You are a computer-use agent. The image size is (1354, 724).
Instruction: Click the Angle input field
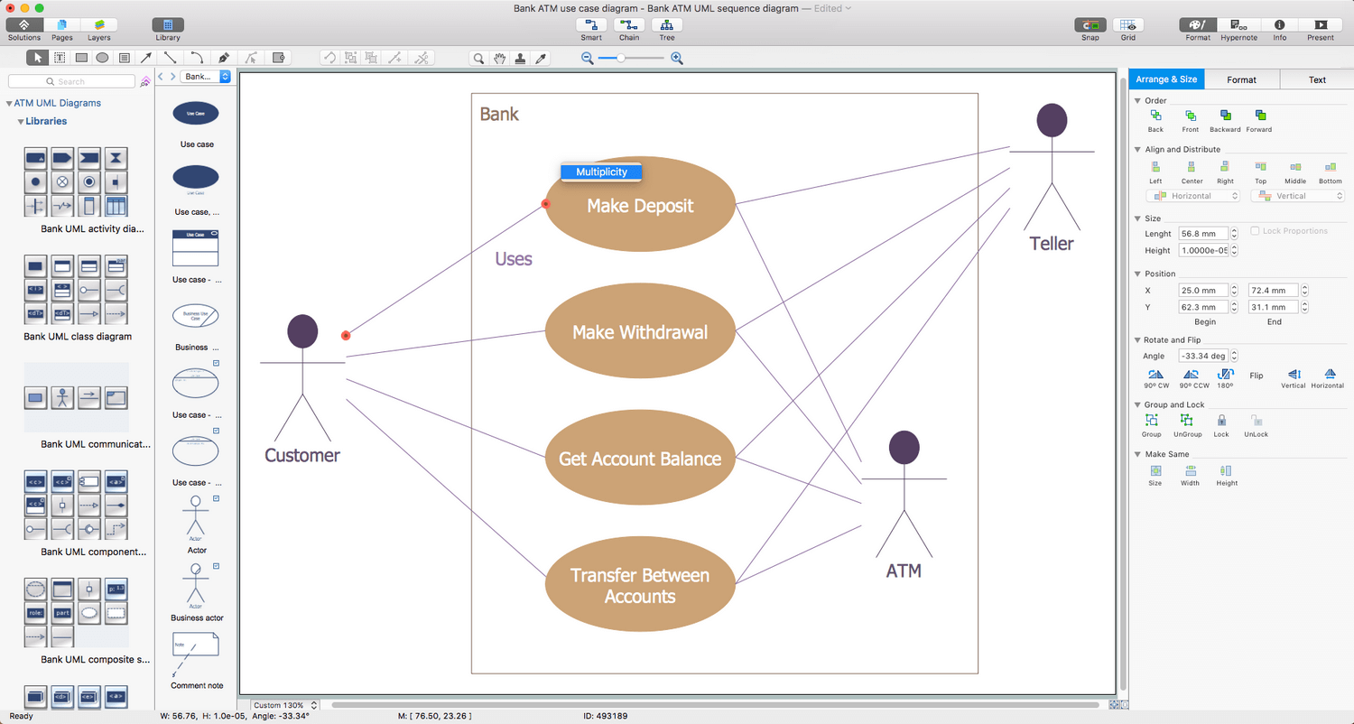pyautogui.click(x=1203, y=356)
